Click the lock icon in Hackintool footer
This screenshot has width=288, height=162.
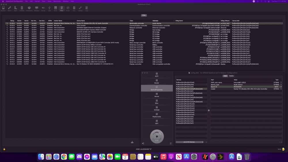(x=4, y=149)
